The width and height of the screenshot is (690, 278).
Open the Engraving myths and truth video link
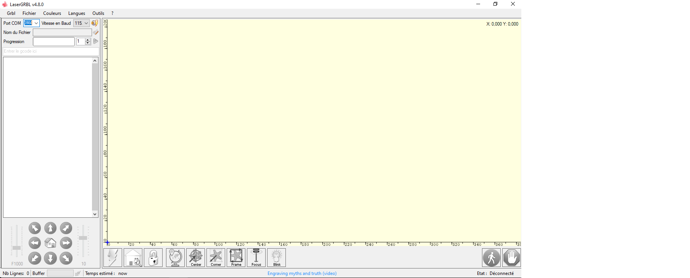coord(302,273)
